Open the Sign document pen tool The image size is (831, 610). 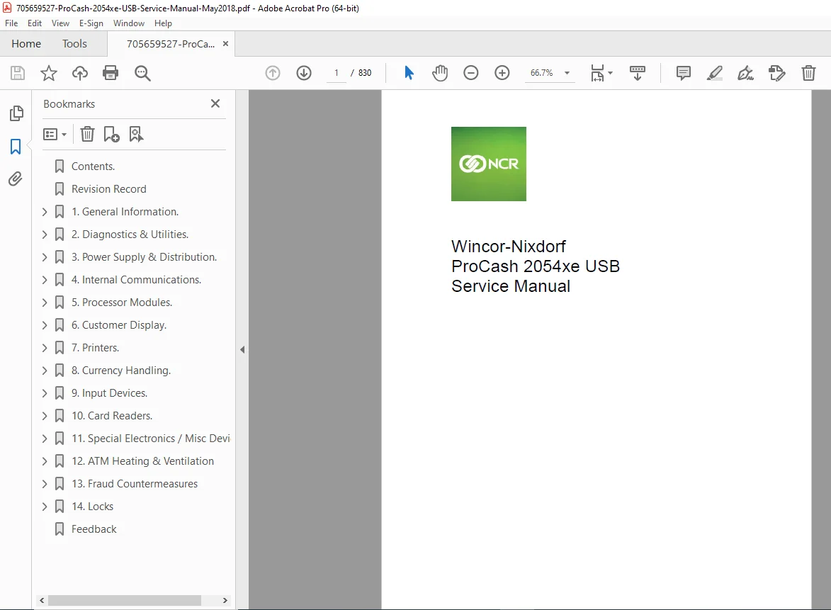click(746, 73)
